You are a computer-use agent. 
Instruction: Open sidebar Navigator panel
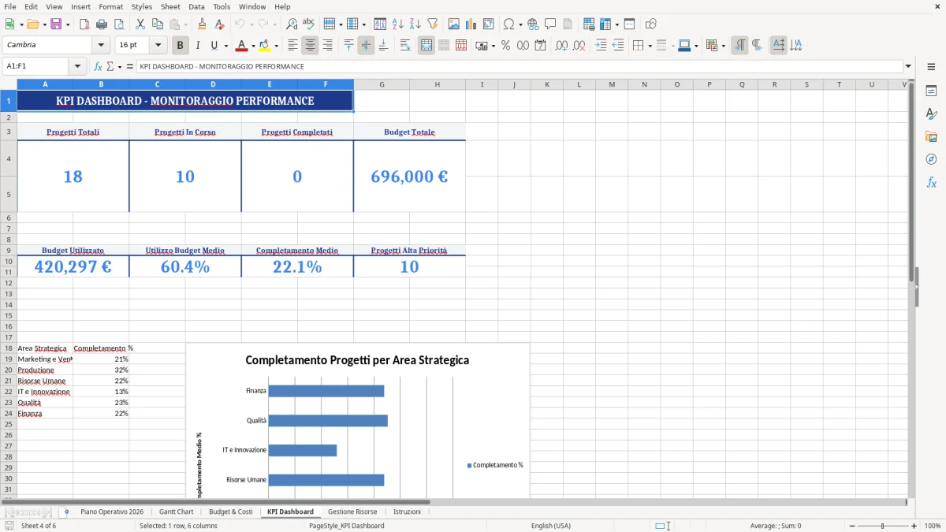[931, 159]
